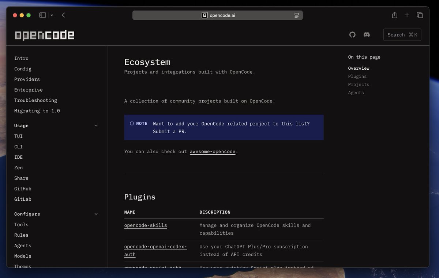The image size is (439, 278).
Task: Open the Providers sidebar page
Action: (27, 79)
